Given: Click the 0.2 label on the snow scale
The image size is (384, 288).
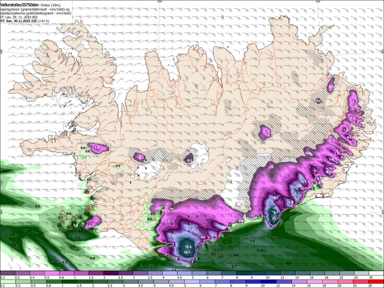Looking at the screenshot, I should 2,277.
